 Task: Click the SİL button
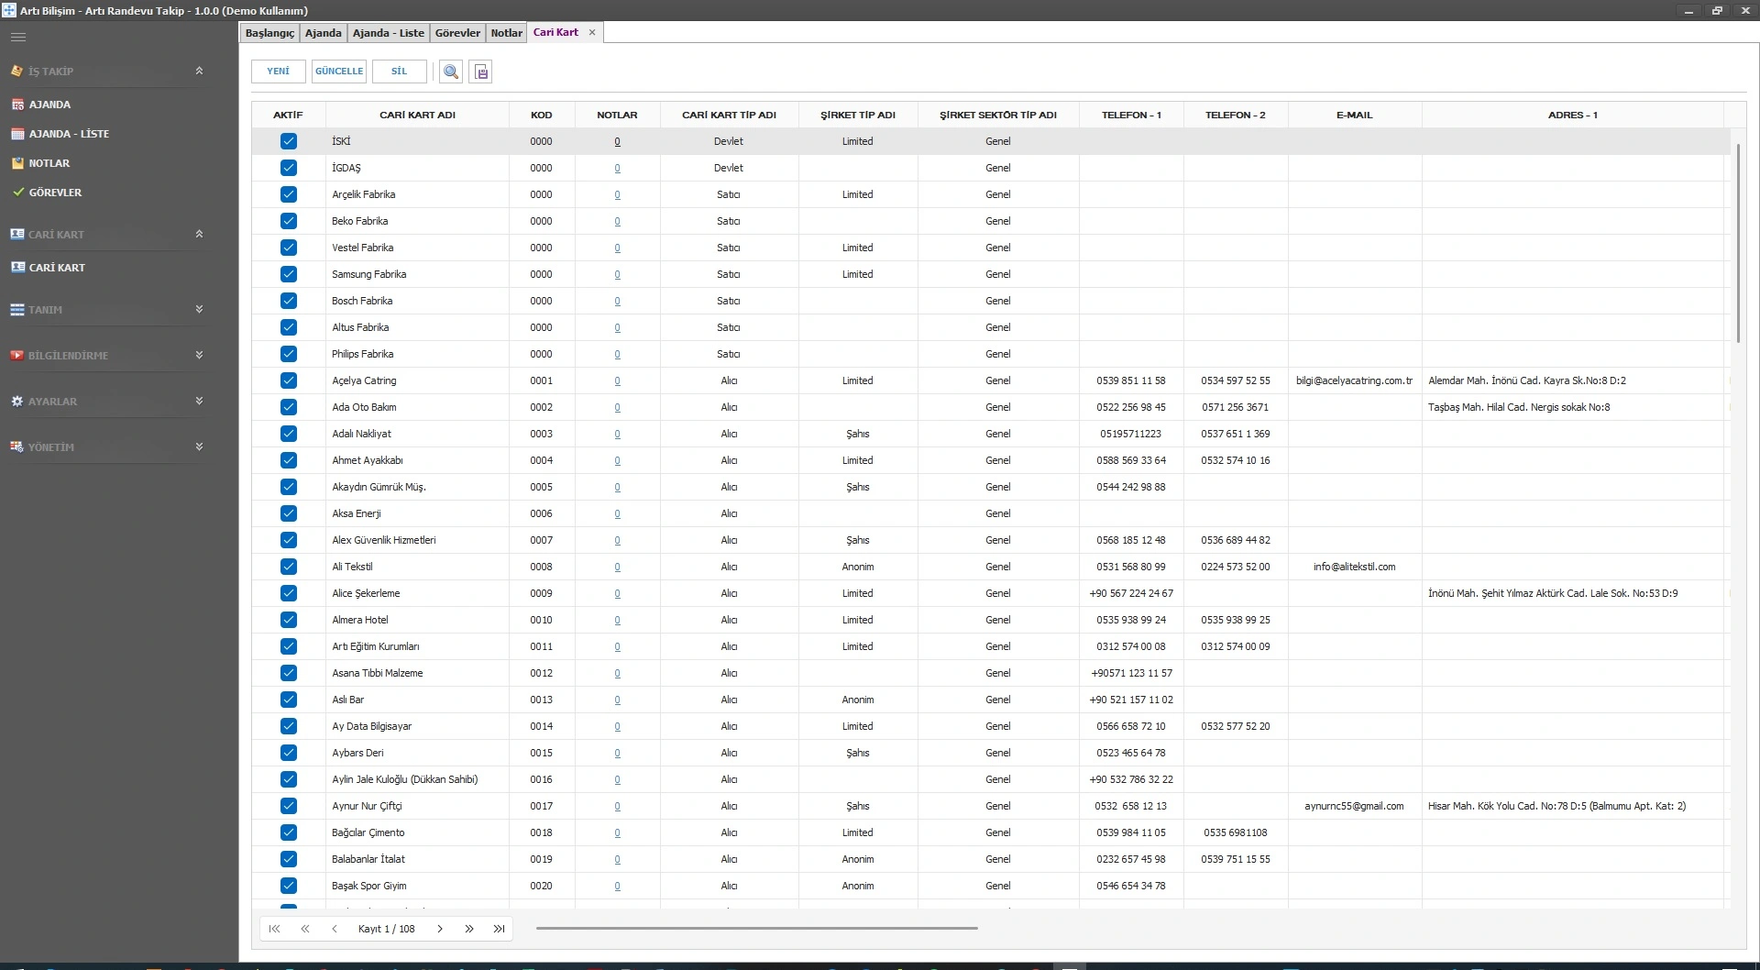pyautogui.click(x=399, y=72)
